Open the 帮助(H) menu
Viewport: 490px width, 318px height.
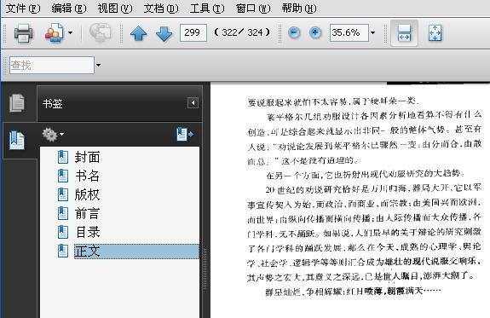pyautogui.click(x=299, y=9)
